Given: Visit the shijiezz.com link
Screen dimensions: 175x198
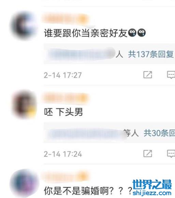Looking at the screenshot, I should click(x=152, y=193).
